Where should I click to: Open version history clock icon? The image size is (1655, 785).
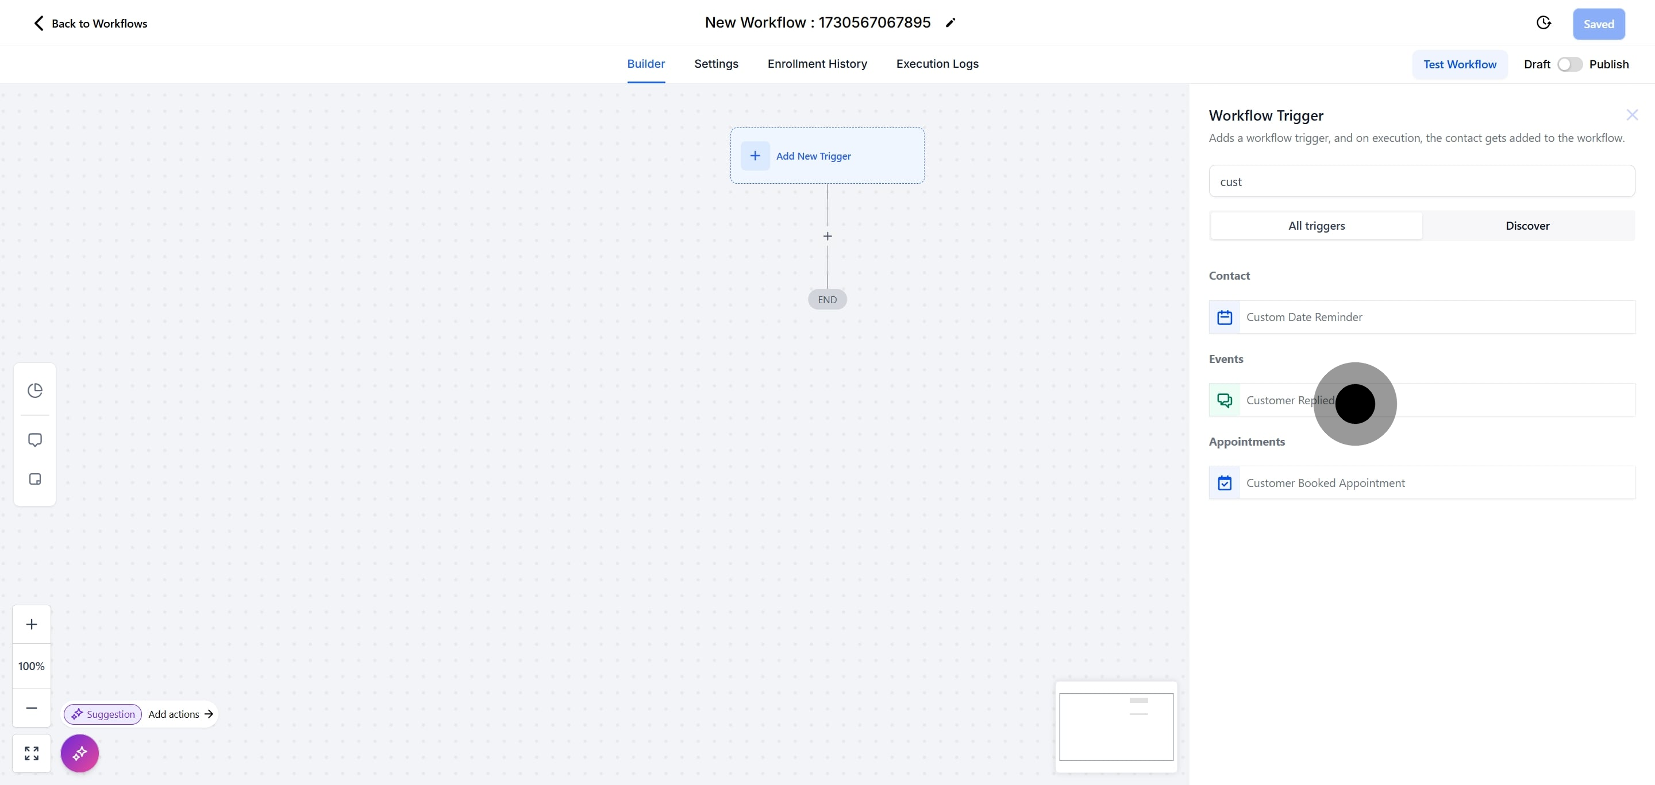pos(1543,23)
